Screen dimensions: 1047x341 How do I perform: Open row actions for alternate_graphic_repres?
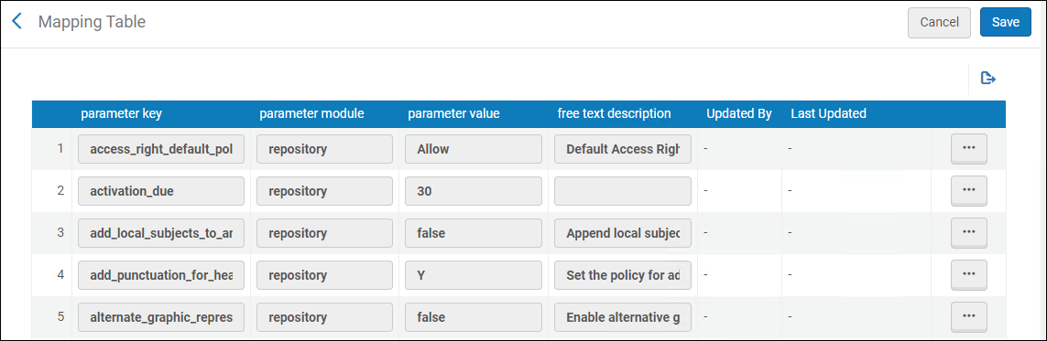pos(969,317)
